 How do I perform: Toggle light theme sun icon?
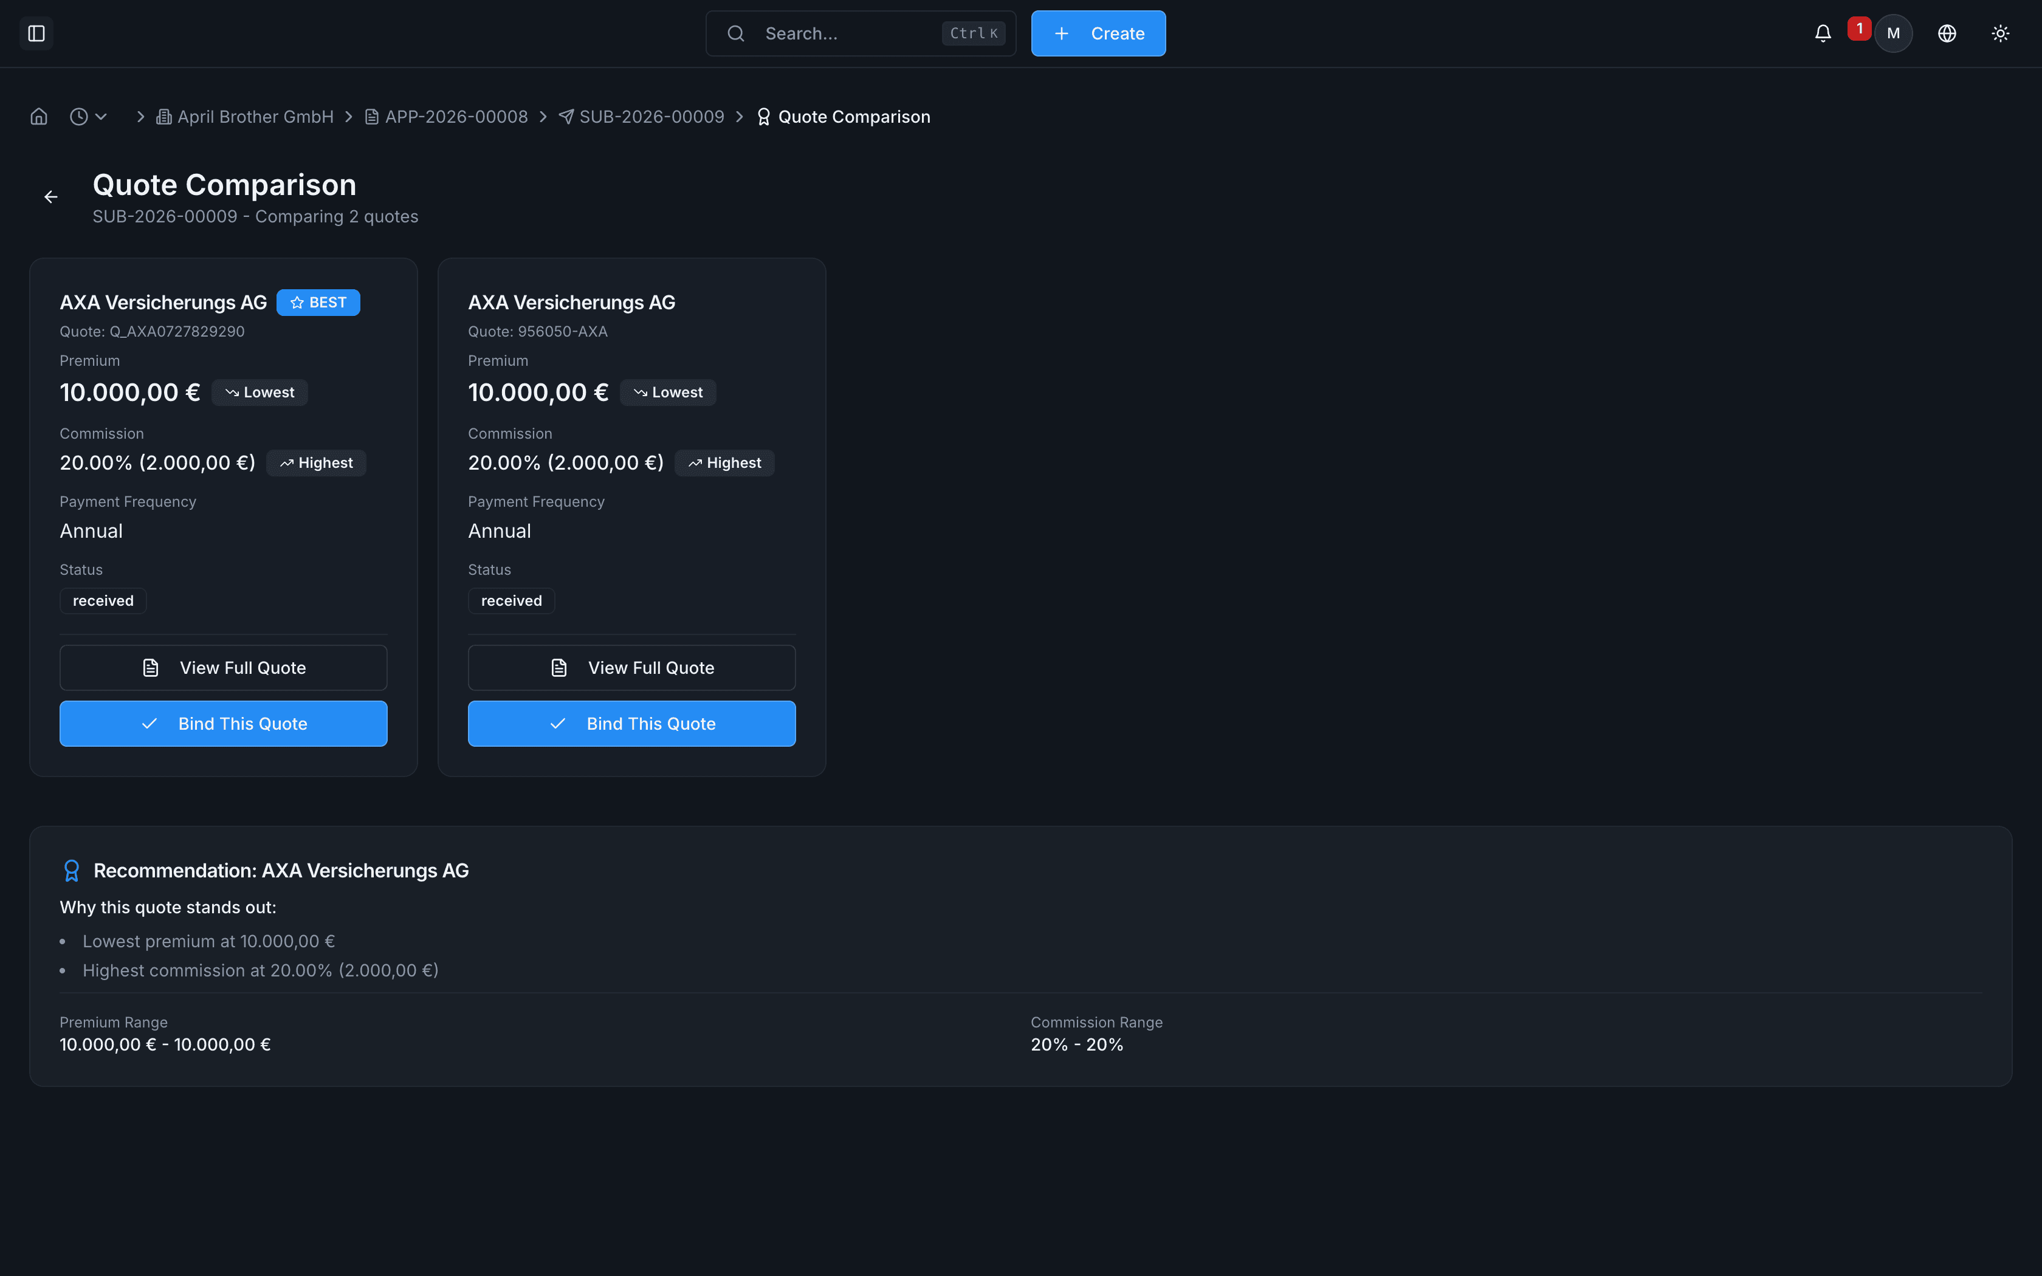coord(2000,34)
